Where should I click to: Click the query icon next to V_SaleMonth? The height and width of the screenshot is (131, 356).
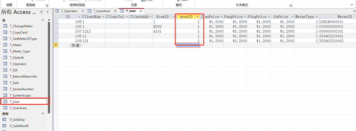4,126
